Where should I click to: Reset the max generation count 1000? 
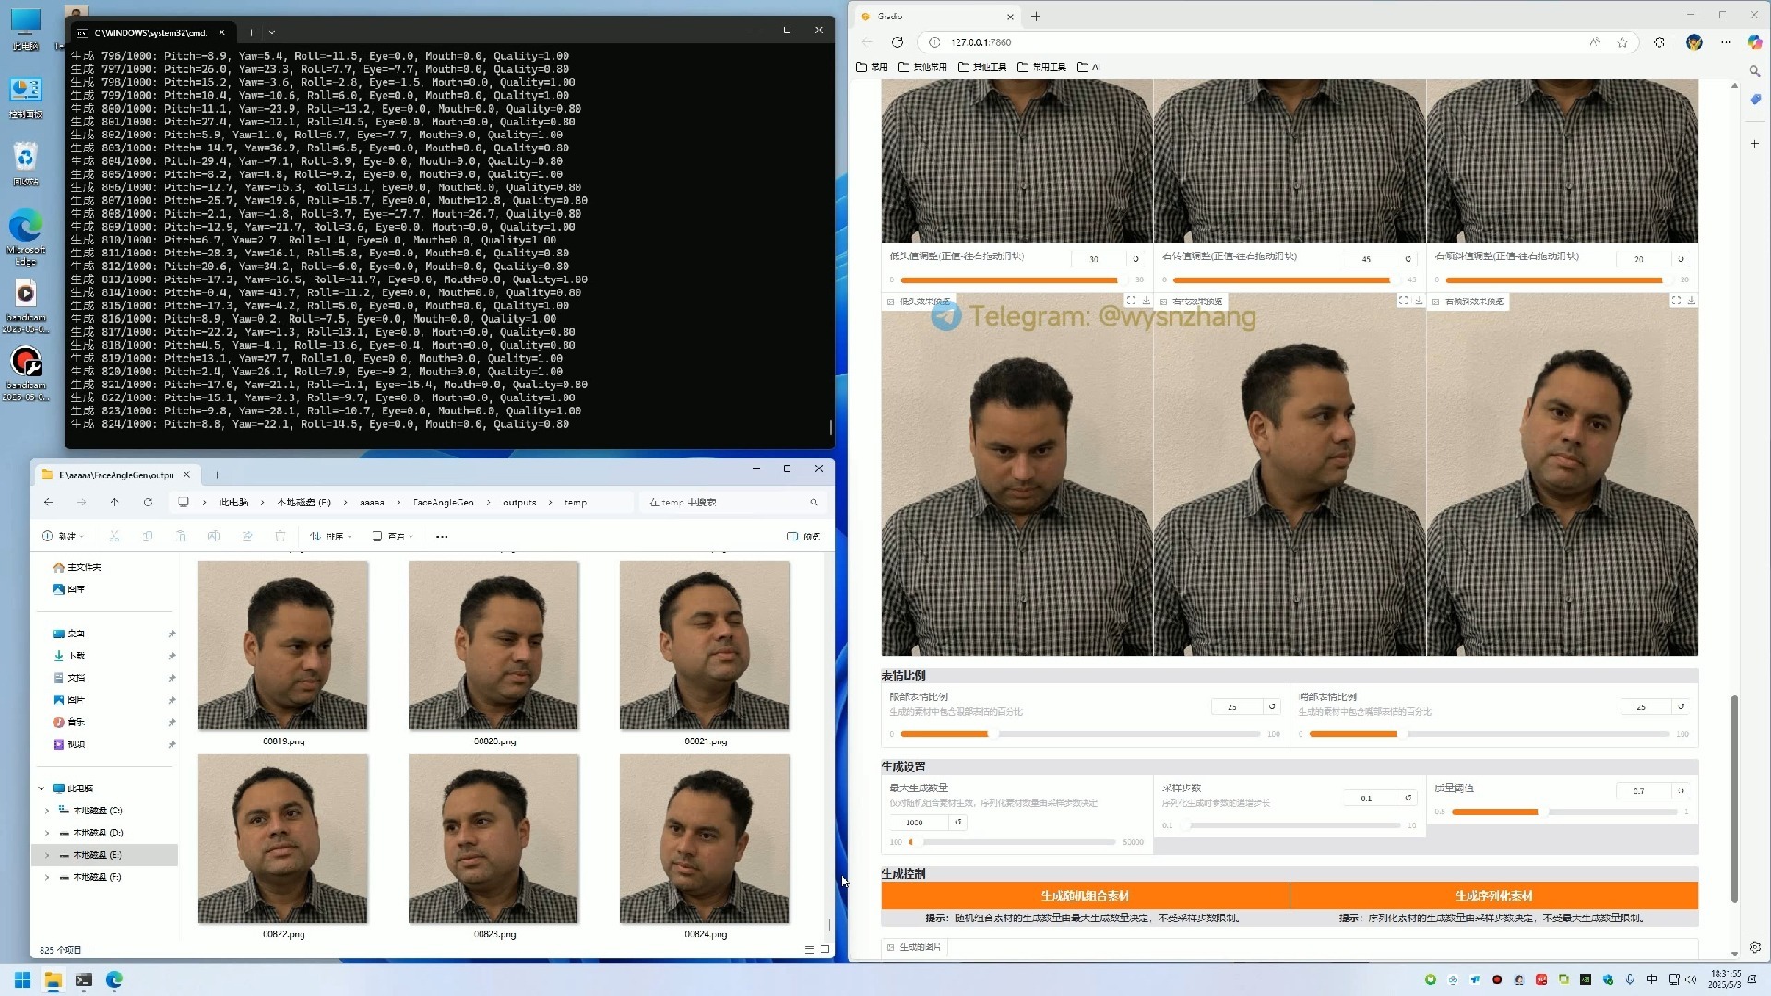(957, 822)
